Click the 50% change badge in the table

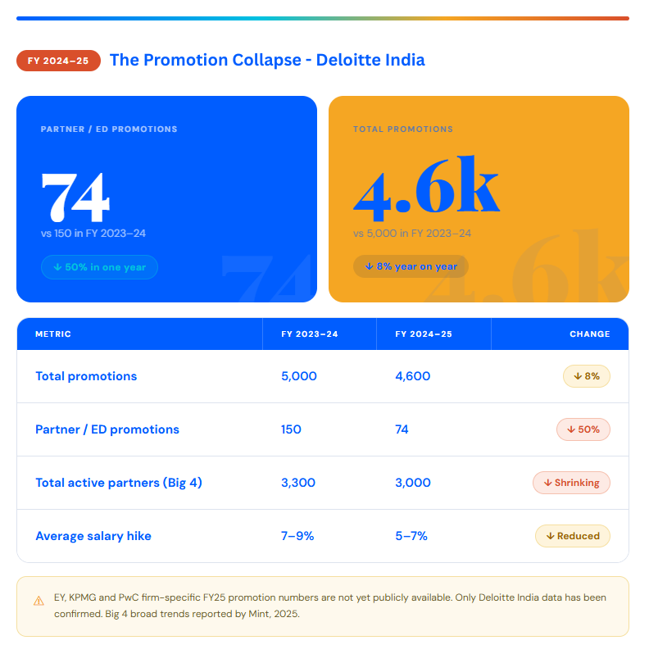[x=583, y=429]
